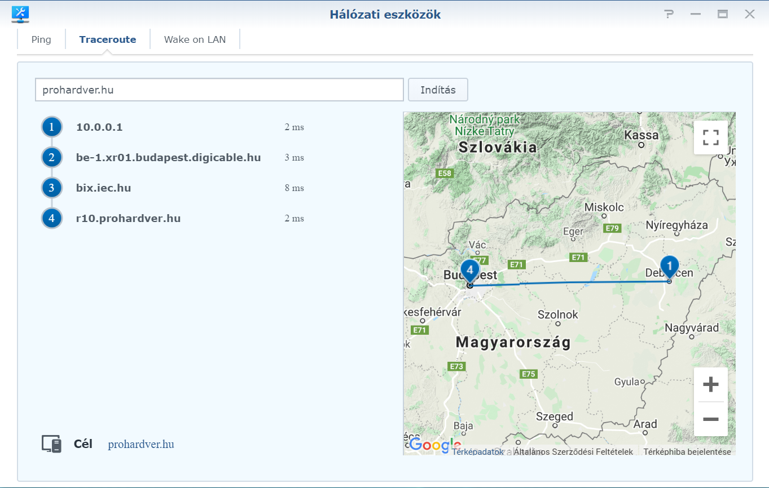
Task: Click the Magyarország country label
Action: click(x=513, y=342)
